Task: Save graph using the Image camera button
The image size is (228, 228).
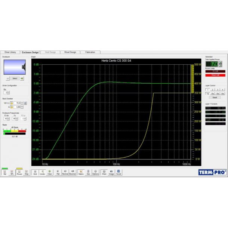Action: [111, 172]
